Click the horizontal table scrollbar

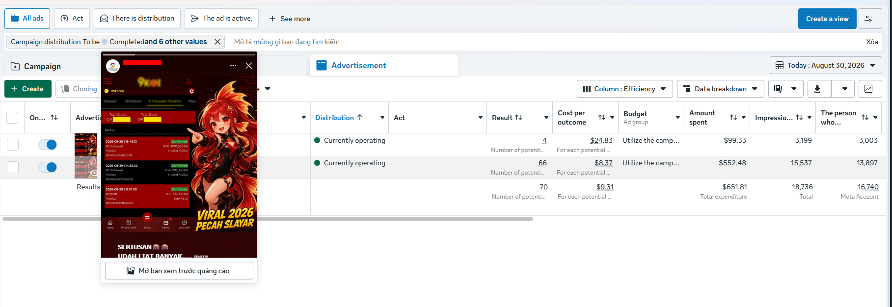pyautogui.click(x=268, y=219)
